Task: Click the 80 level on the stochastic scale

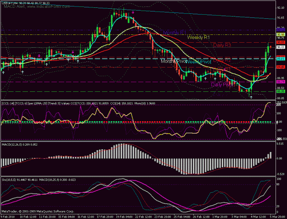Action: coord(278,185)
